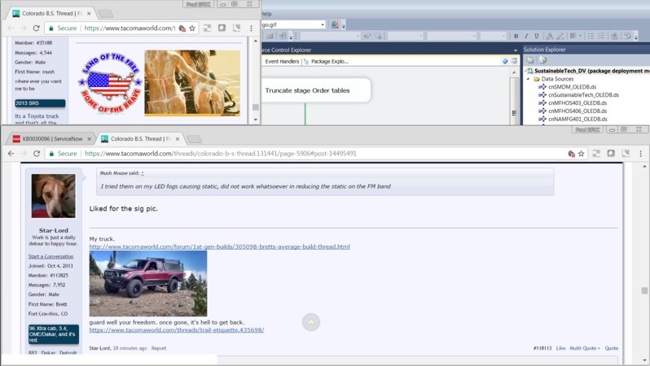The width and height of the screenshot is (650, 366).
Task: Click the bulleted list toolbar icon
Action: click(591, 36)
